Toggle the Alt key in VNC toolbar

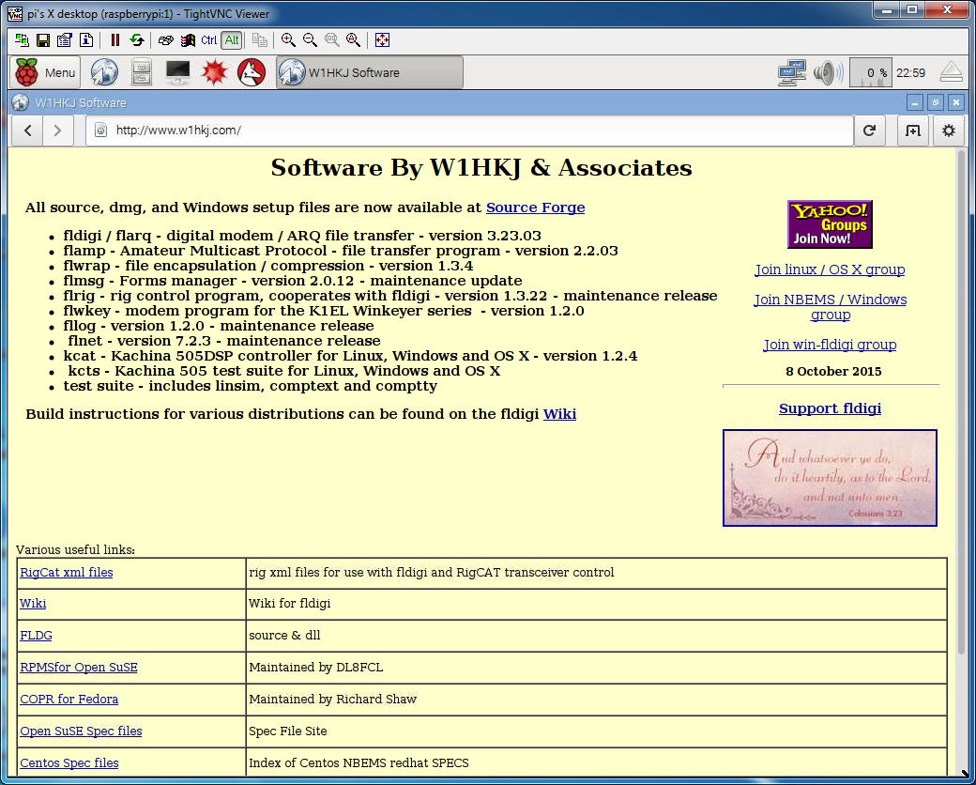[x=232, y=40]
